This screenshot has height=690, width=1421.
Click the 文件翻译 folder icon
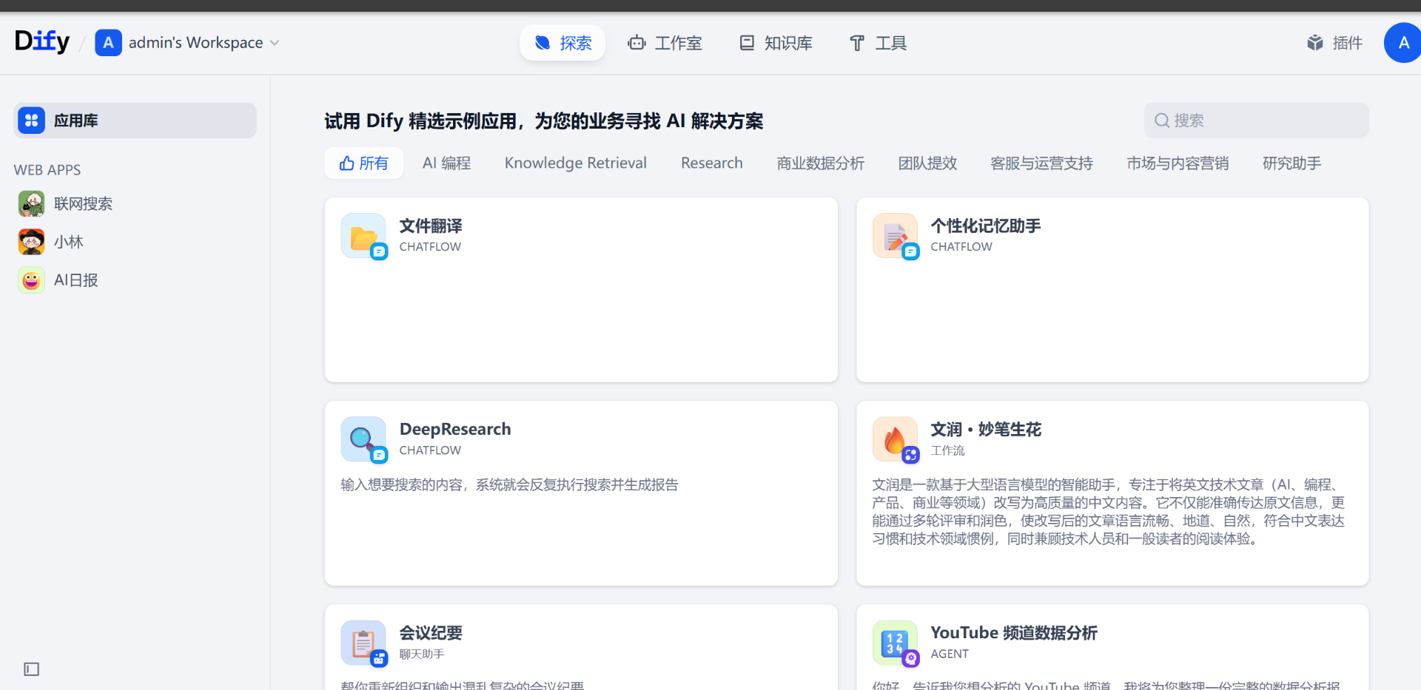(x=363, y=236)
